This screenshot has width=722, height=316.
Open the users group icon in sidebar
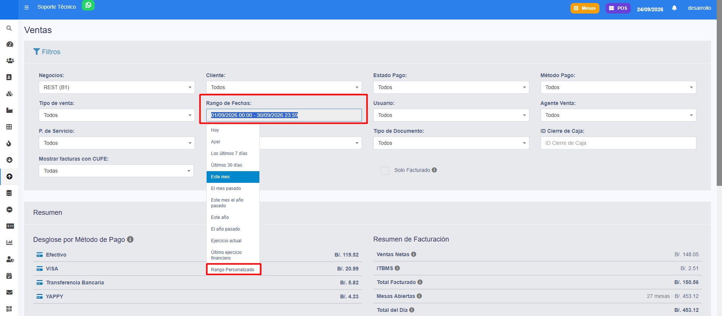pyautogui.click(x=9, y=61)
